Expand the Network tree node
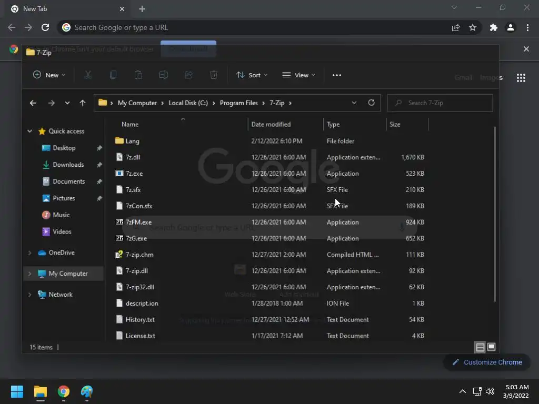The height and width of the screenshot is (404, 539). 30,295
